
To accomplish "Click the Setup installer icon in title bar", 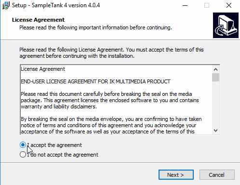I will pyautogui.click(x=6, y=5).
